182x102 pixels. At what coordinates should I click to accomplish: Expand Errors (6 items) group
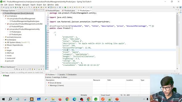click(x=46, y=83)
